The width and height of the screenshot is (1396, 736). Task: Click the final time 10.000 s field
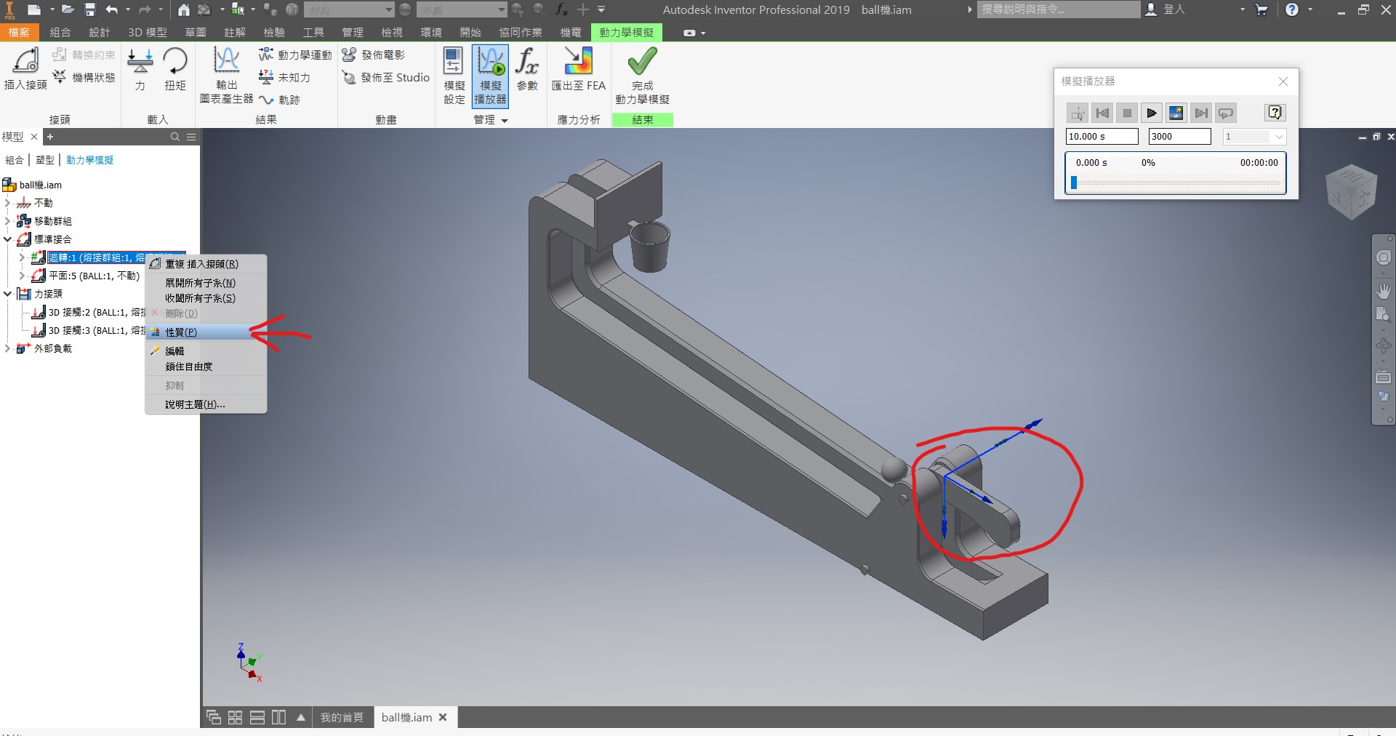1101,137
